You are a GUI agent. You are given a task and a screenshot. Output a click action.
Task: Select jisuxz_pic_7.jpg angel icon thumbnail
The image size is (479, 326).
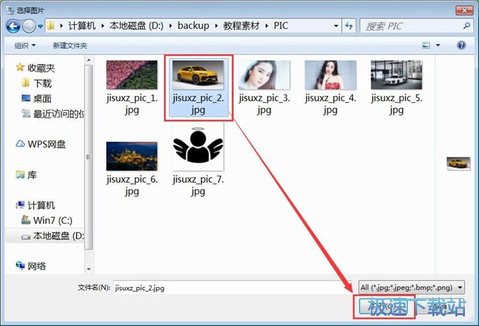click(198, 146)
